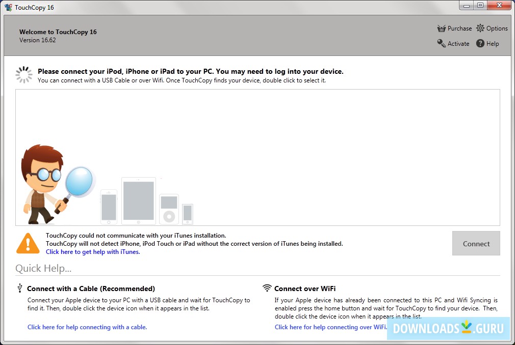Click the 'Connect over WiFi' heading
The image size is (515, 345).
click(305, 289)
